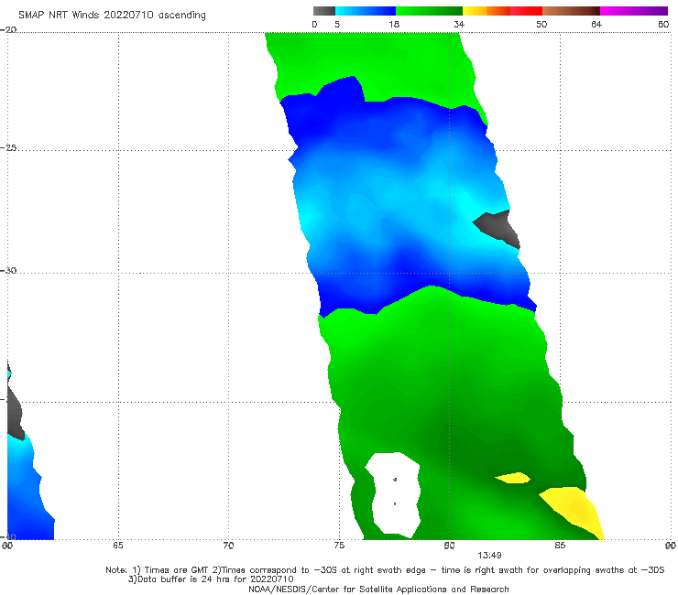This screenshot has height=595, width=678.
Task: Click the color bar label '50'
Action: (541, 25)
